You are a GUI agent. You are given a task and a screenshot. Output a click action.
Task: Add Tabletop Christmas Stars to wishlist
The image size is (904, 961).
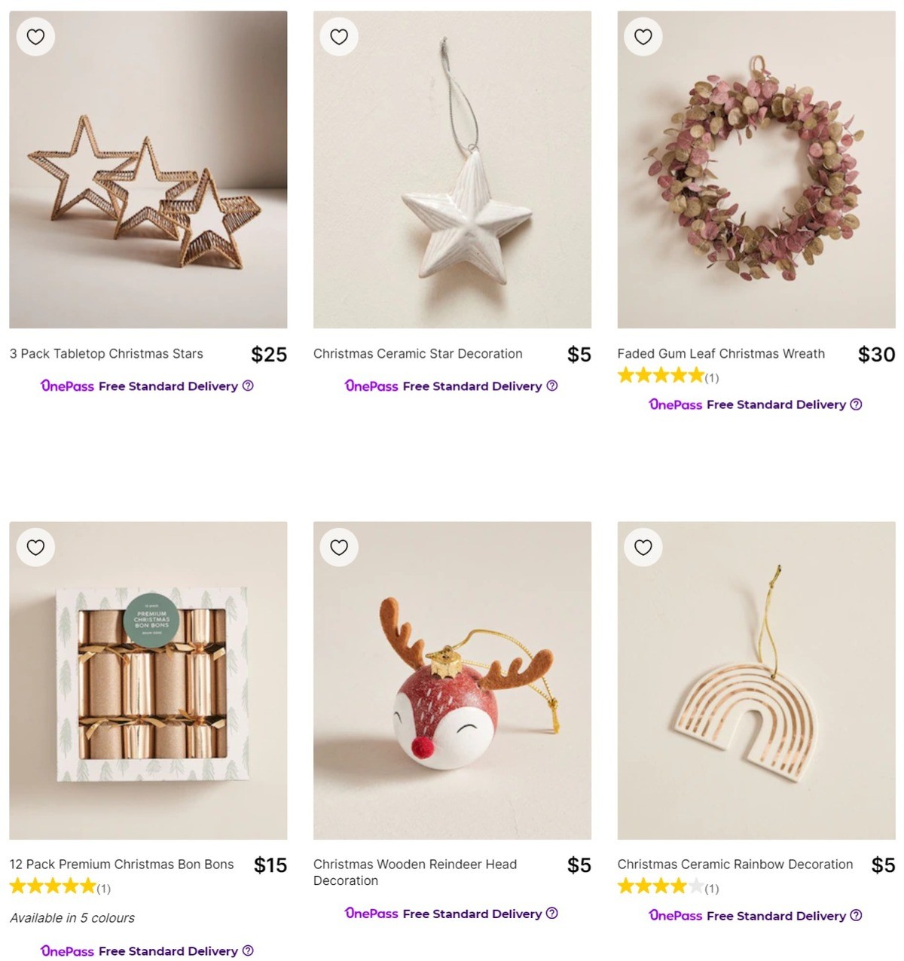coord(35,35)
